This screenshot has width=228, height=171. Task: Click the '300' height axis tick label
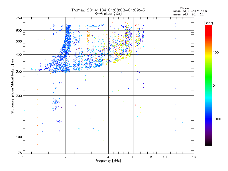coord(19,72)
